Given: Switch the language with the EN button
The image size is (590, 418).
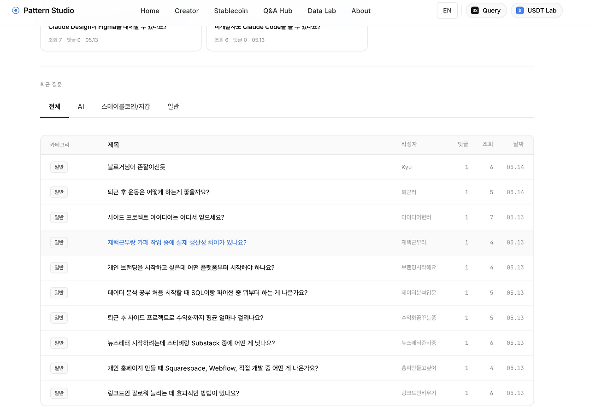Looking at the screenshot, I should coord(447,11).
